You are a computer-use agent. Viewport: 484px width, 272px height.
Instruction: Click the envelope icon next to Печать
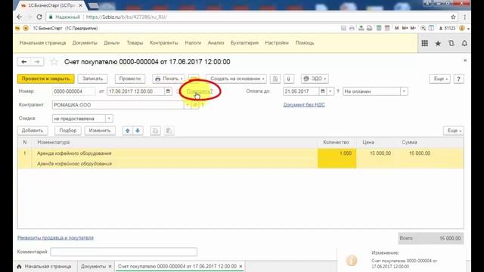point(194,79)
